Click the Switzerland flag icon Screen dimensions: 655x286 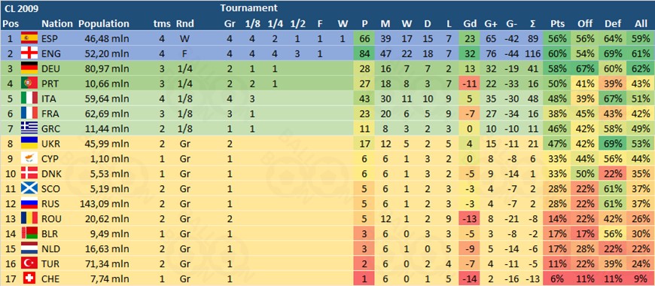point(29,278)
